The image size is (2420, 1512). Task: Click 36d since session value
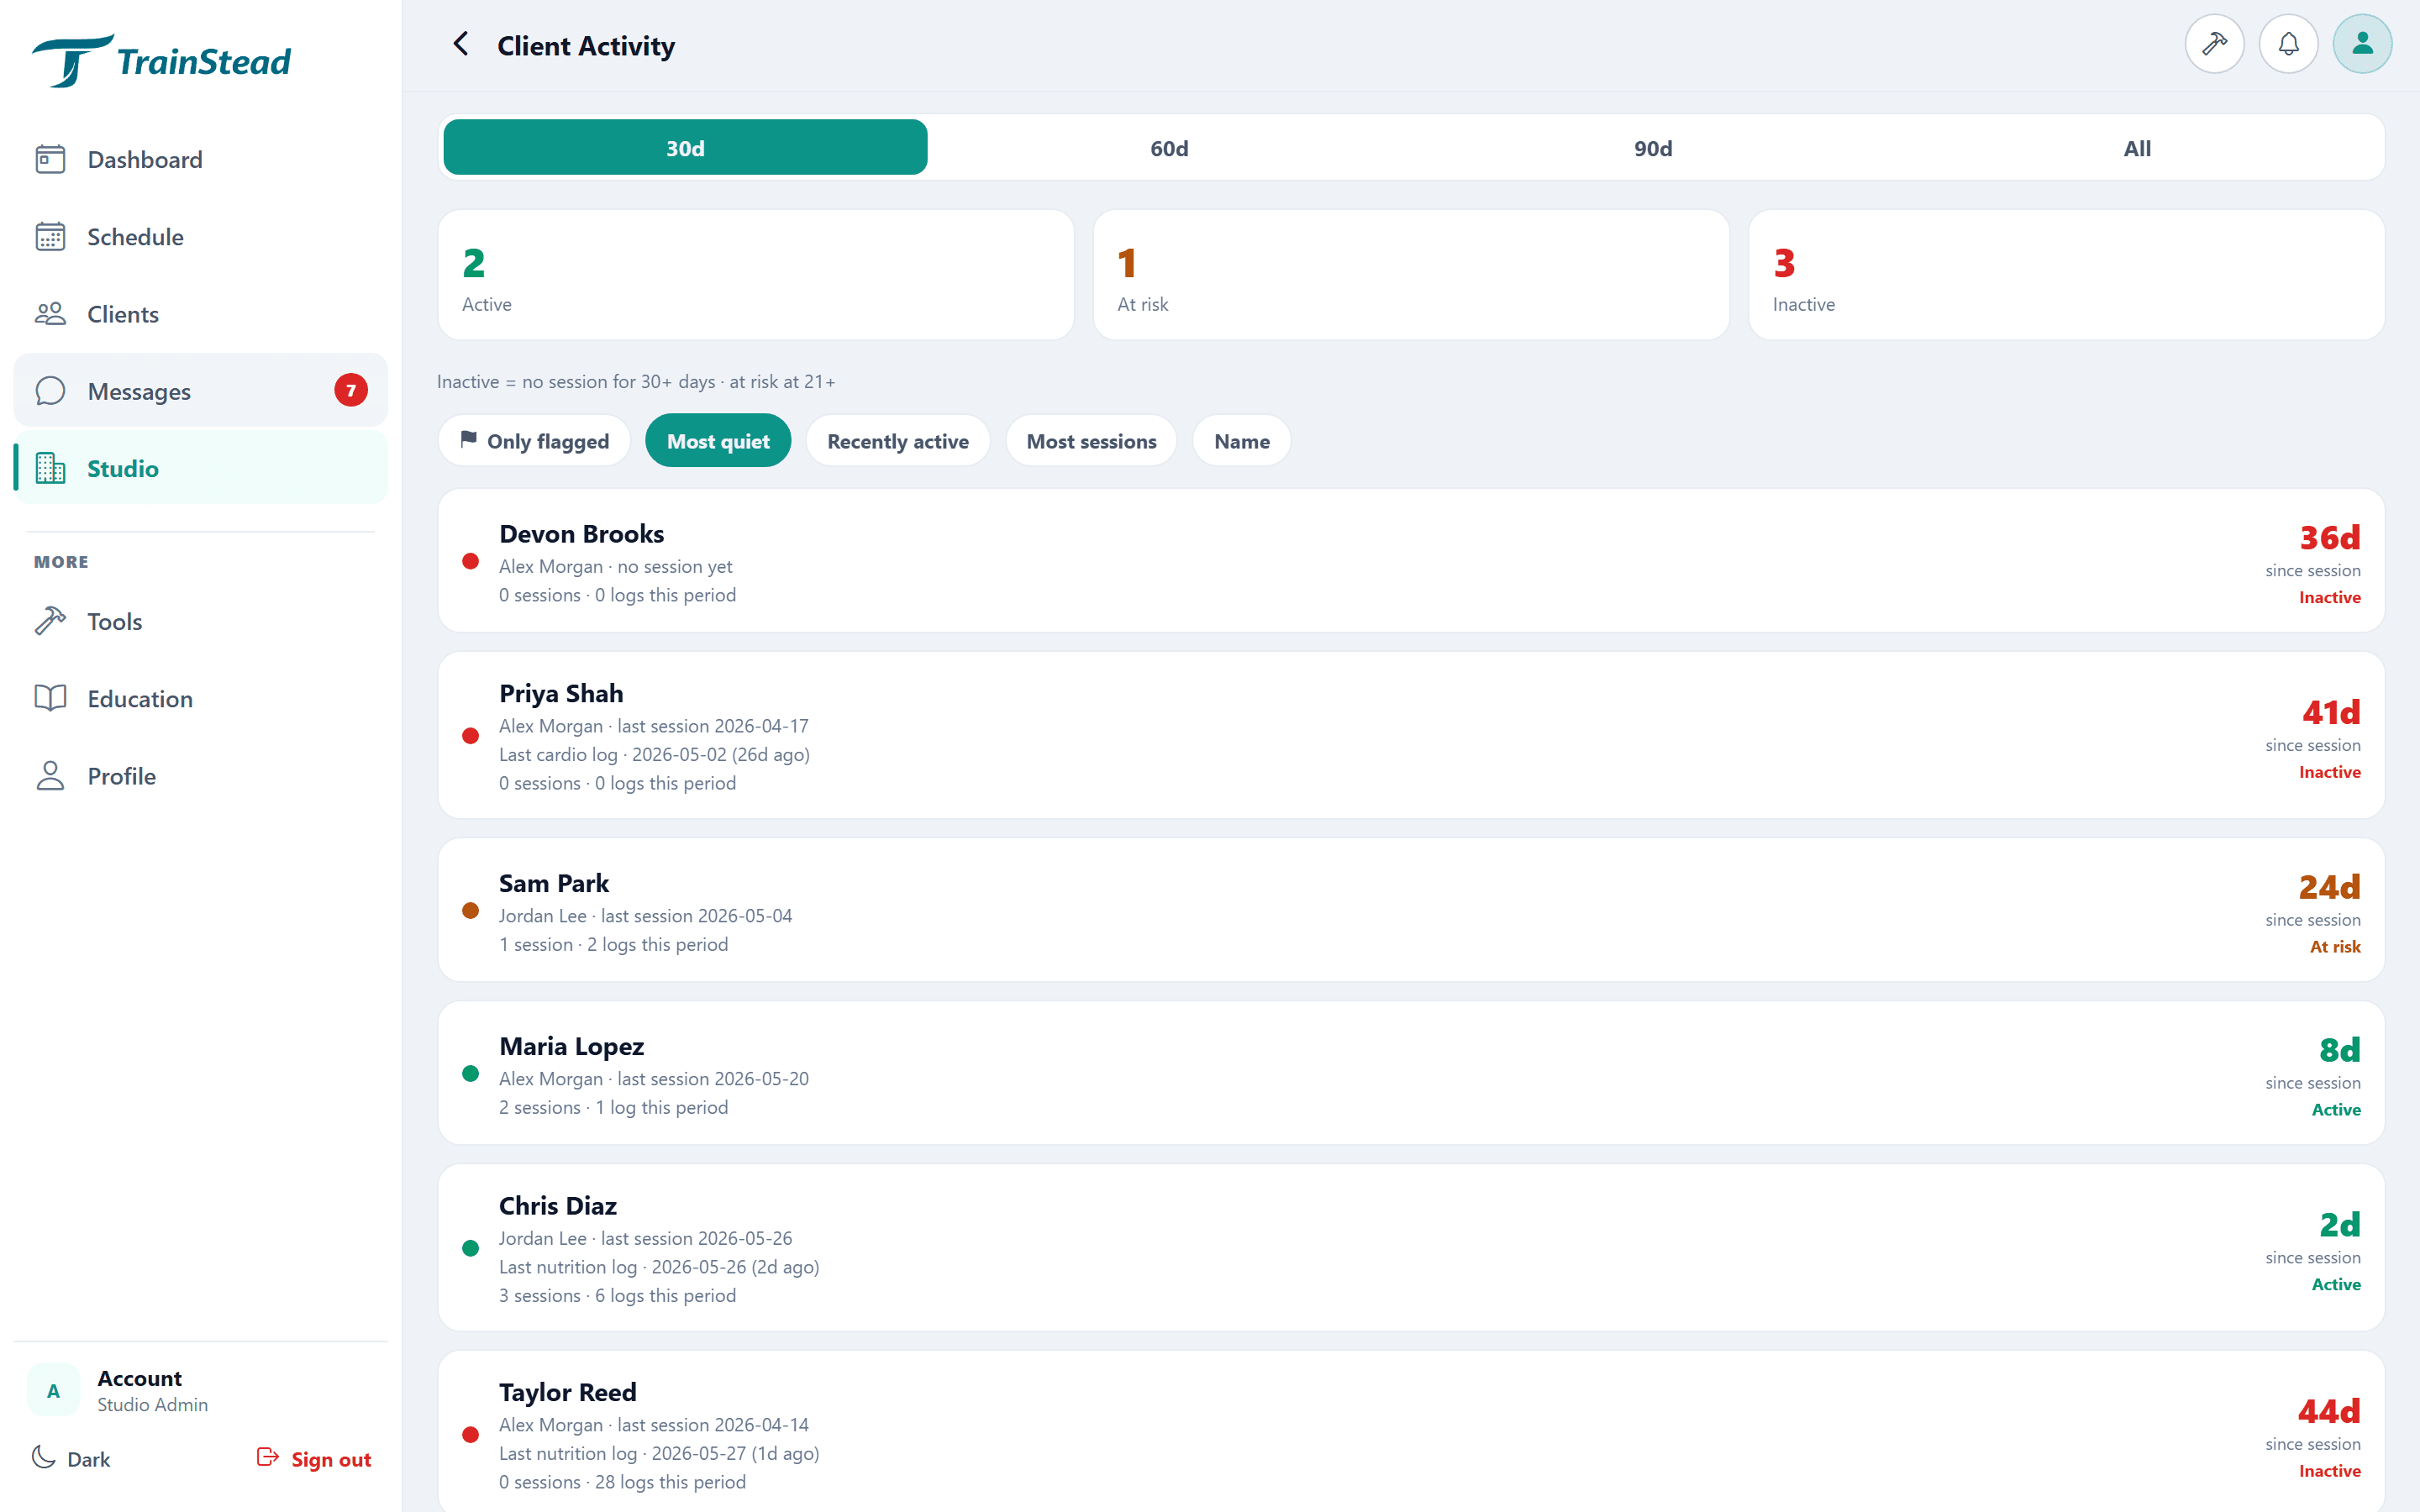[2329, 538]
